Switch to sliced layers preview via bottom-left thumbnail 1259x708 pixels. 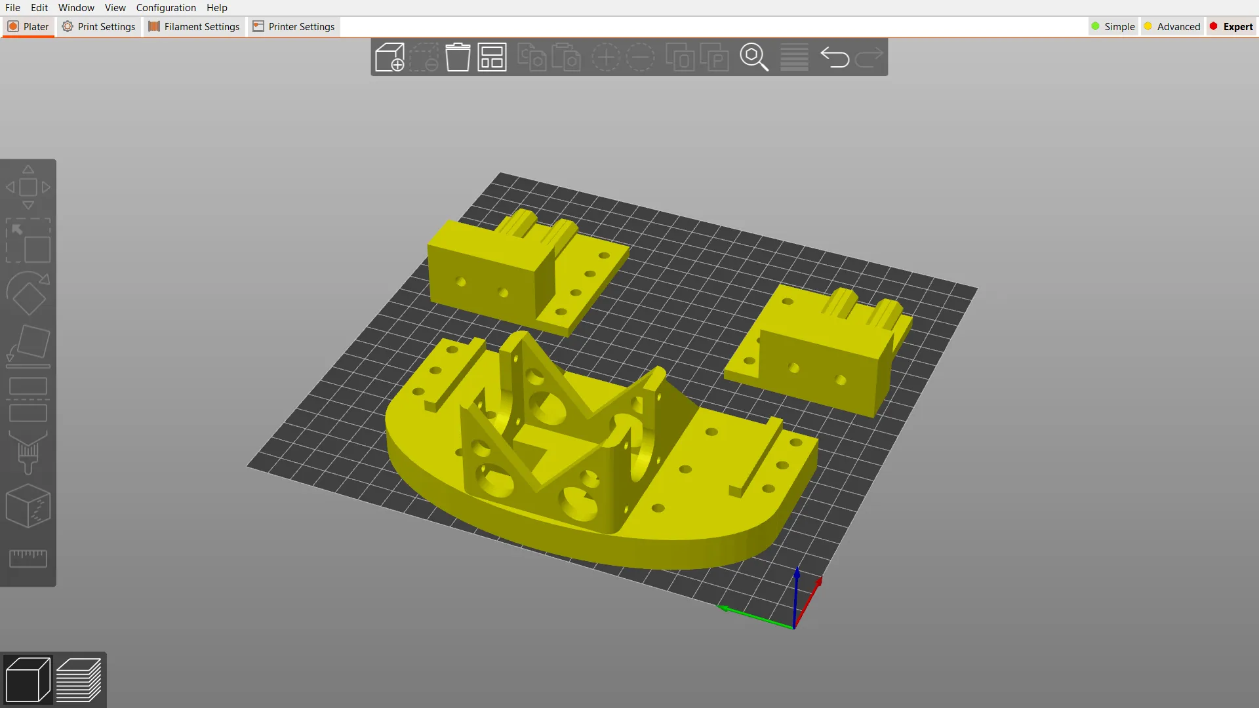[80, 679]
